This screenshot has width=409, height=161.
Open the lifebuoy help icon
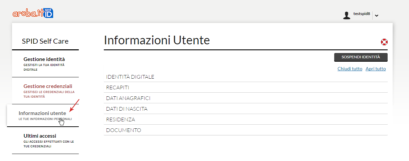(384, 42)
